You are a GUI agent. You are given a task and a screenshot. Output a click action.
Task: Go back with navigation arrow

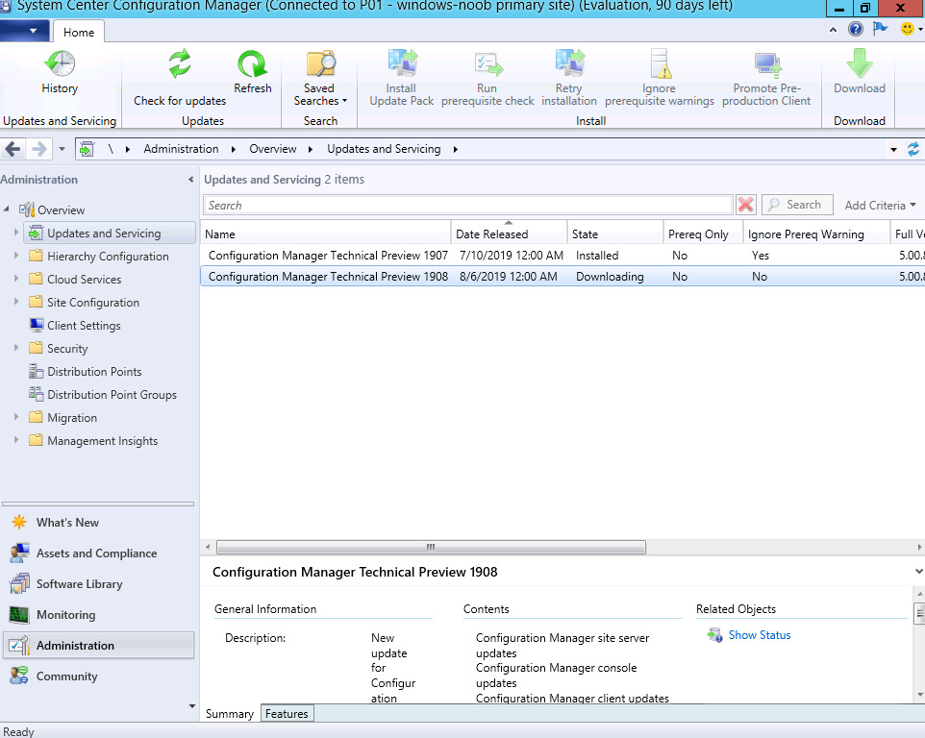click(12, 149)
